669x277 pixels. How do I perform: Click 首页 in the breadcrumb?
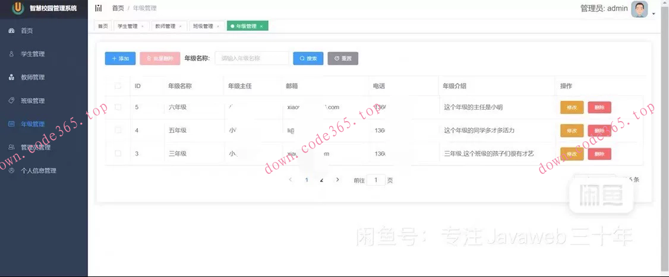click(x=118, y=8)
